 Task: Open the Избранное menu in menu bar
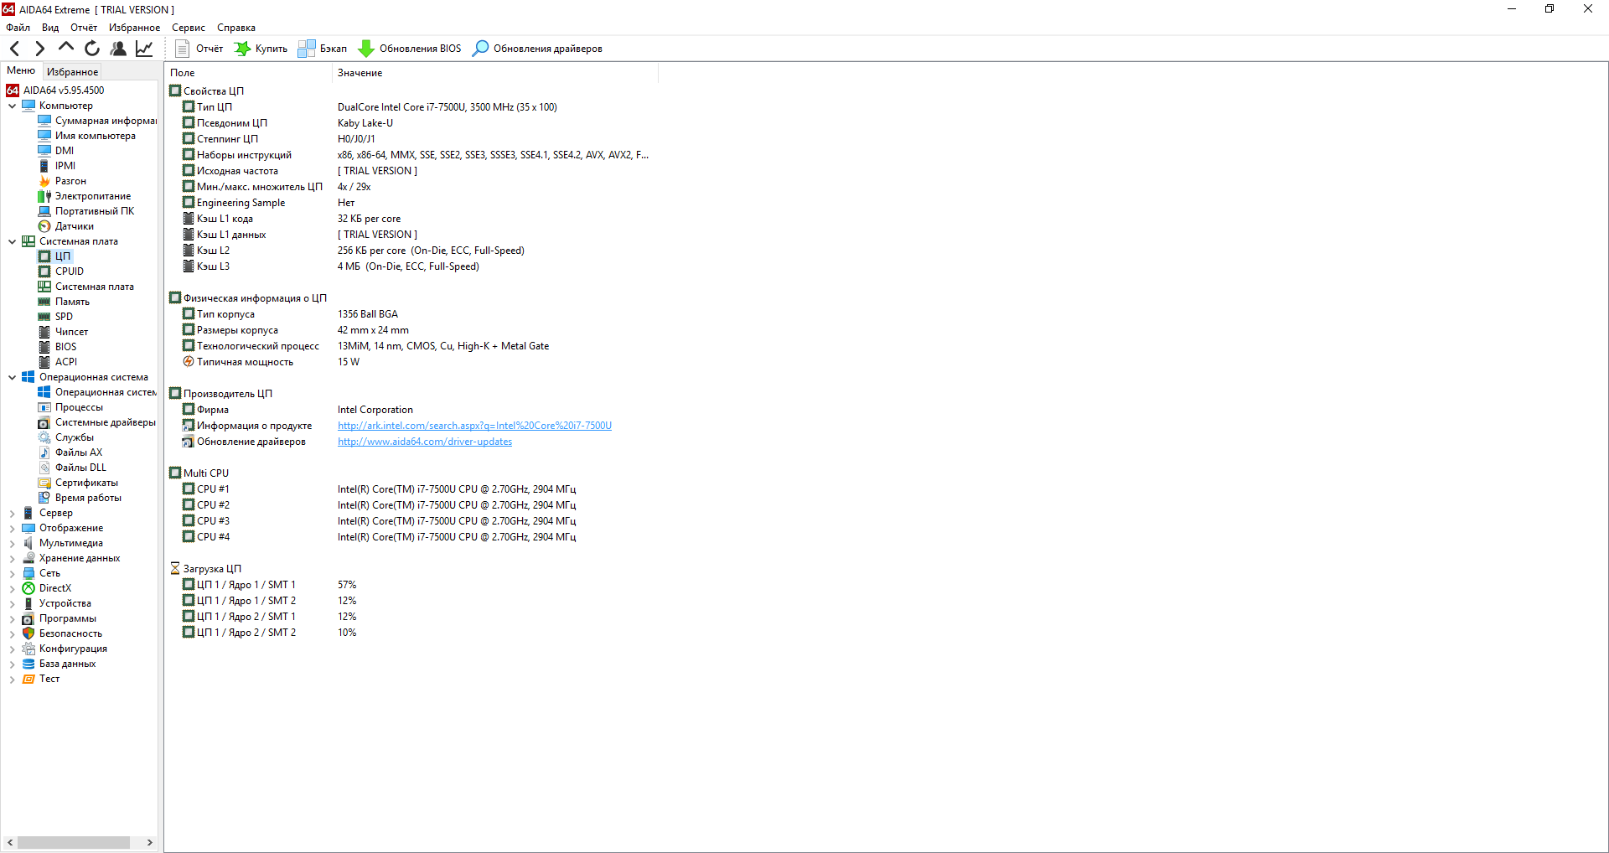[x=134, y=28]
